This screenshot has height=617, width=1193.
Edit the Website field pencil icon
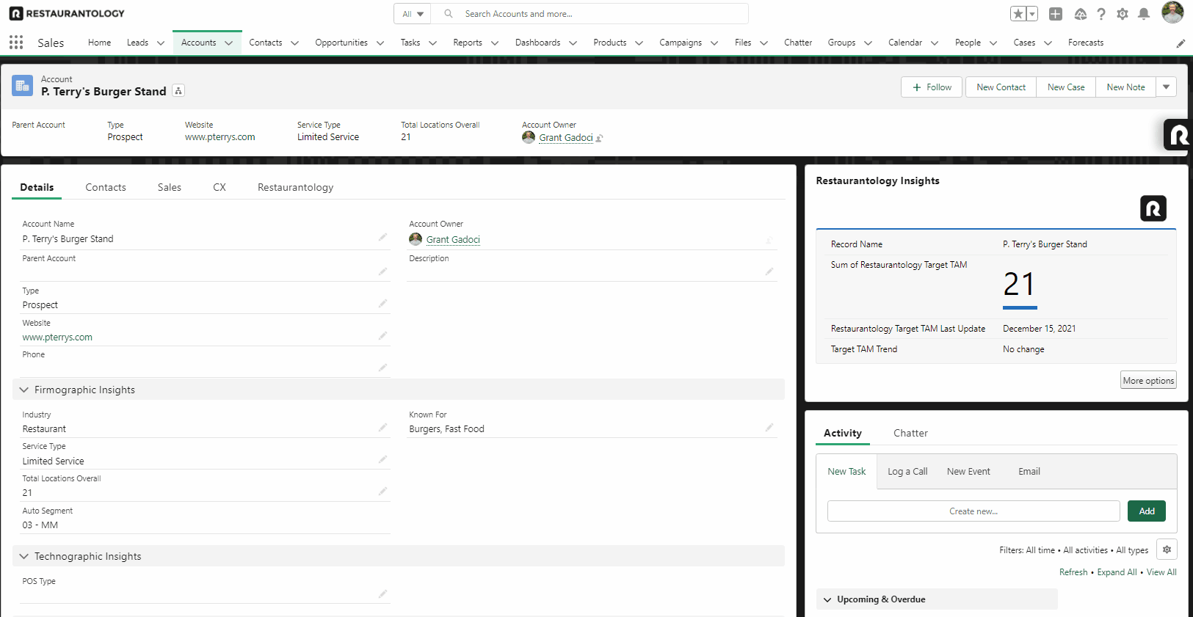pos(382,335)
